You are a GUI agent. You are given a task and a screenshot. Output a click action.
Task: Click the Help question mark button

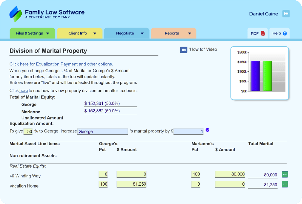click(x=279, y=33)
